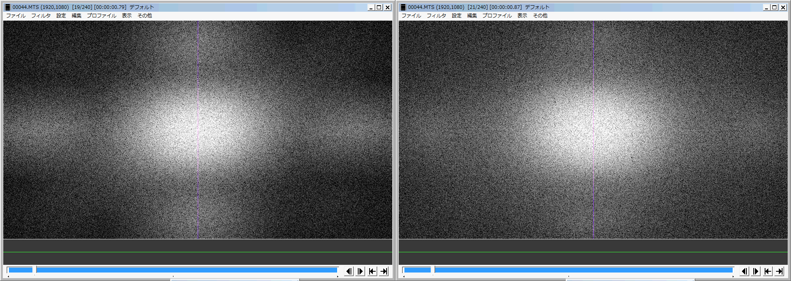This screenshot has height=281, width=791.
Task: Advance one frame in left window
Action: 360,271
